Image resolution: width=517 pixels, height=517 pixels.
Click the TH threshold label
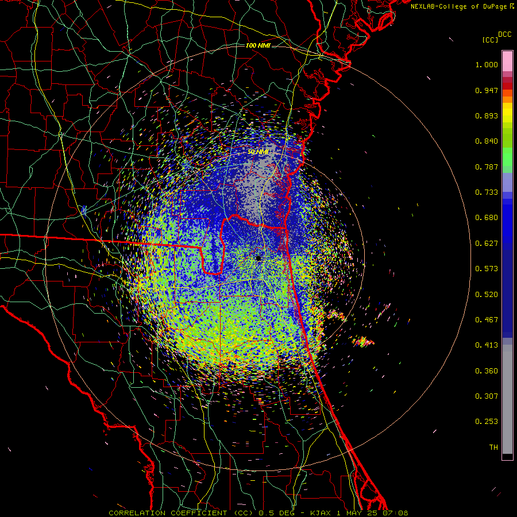493,447
